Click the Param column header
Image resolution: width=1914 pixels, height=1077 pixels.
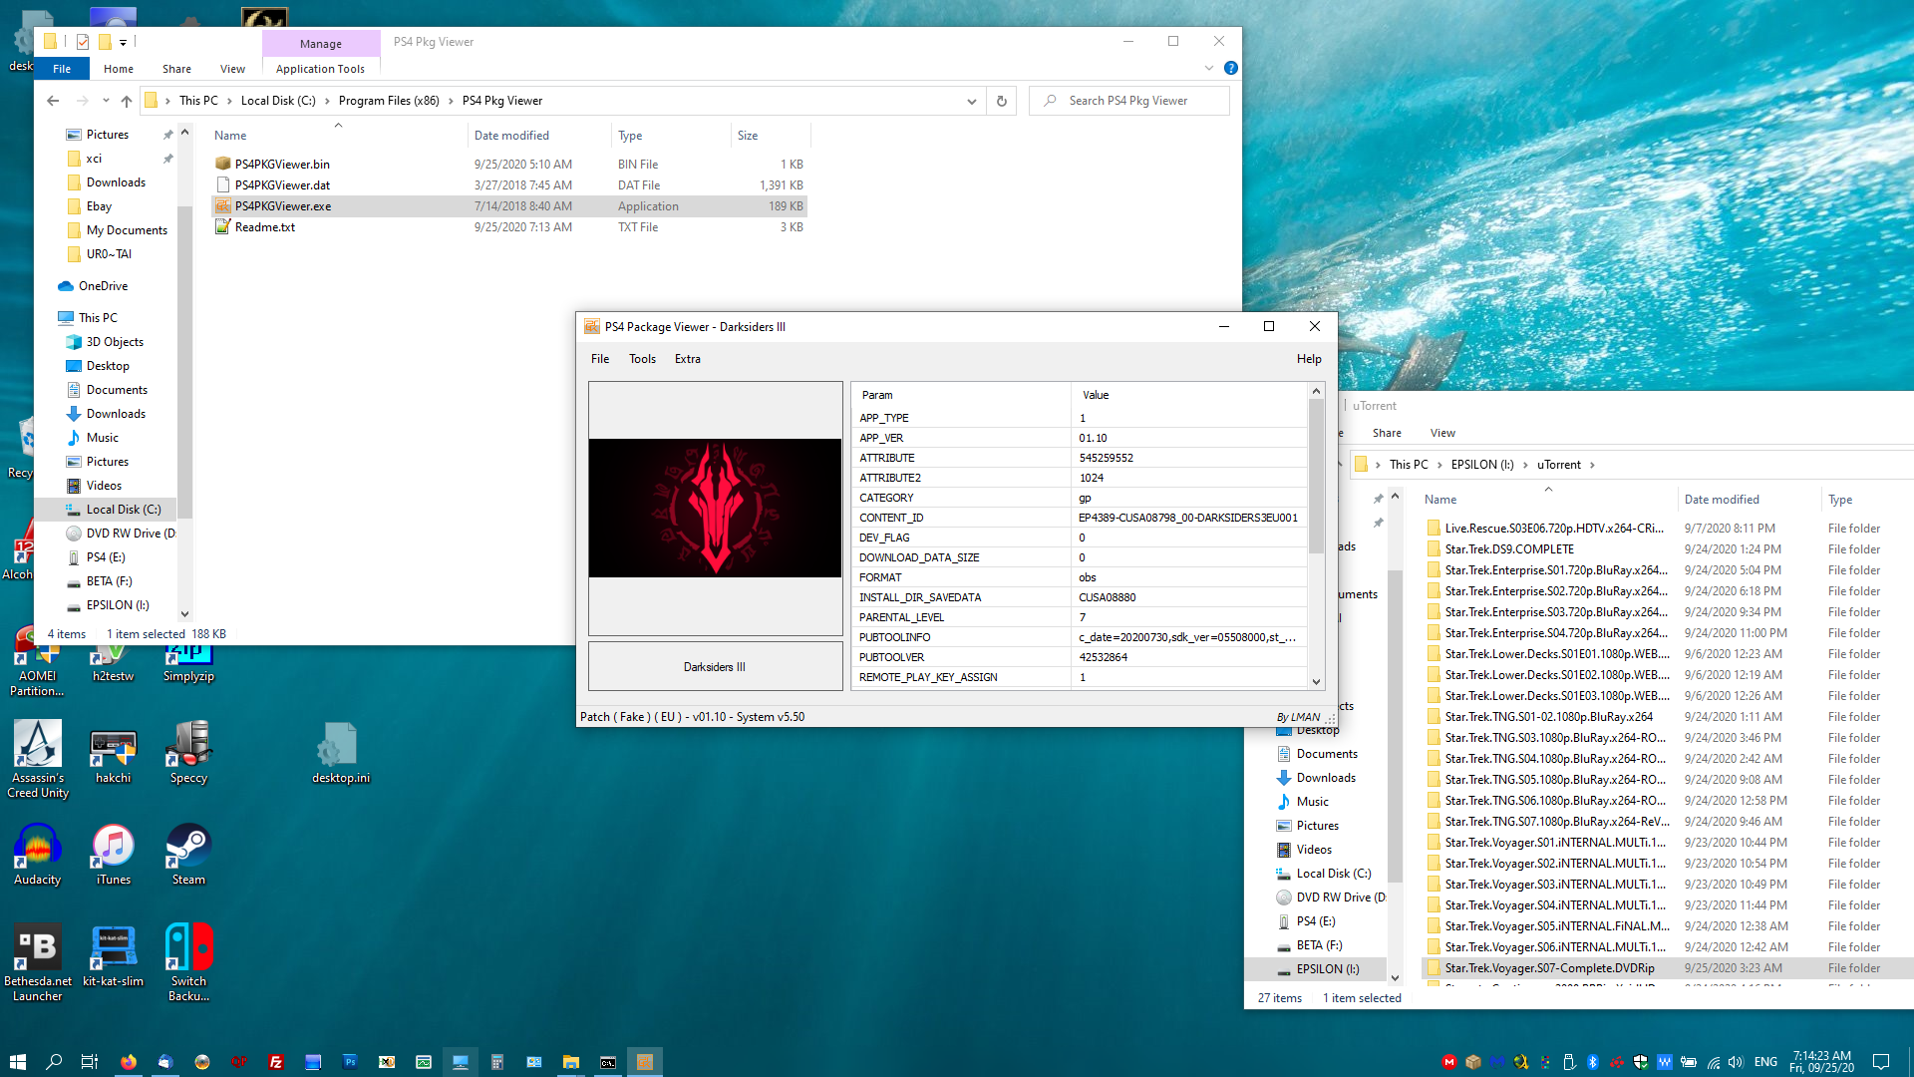coord(961,395)
